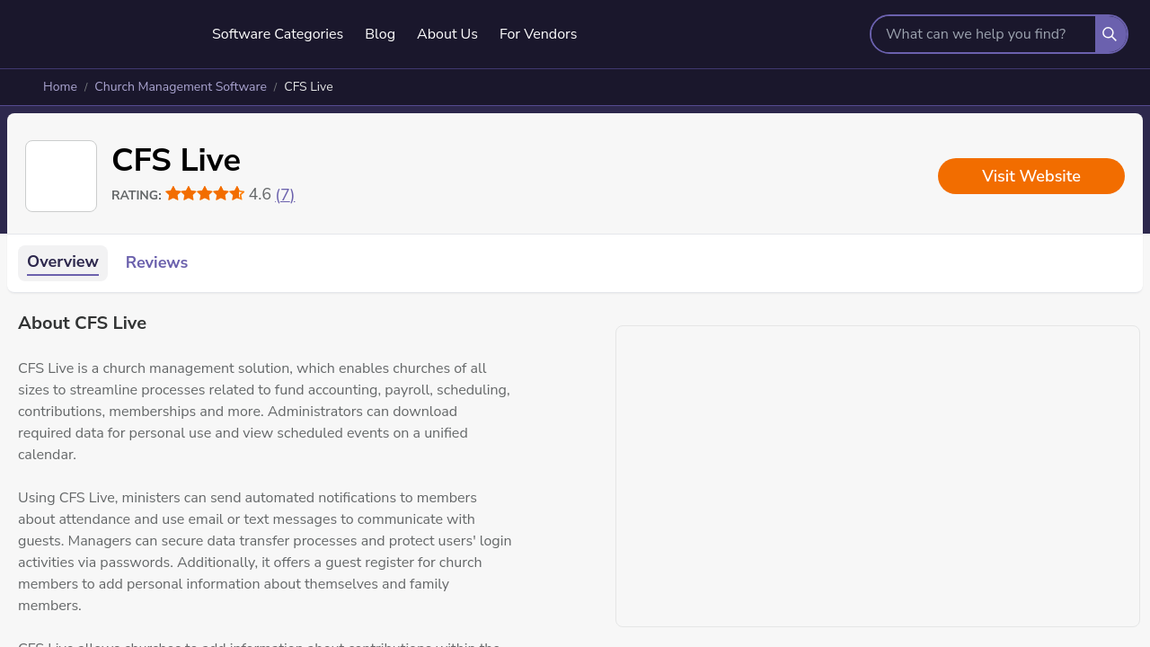
Task: Switch to the Reviews tab
Action: point(156,262)
